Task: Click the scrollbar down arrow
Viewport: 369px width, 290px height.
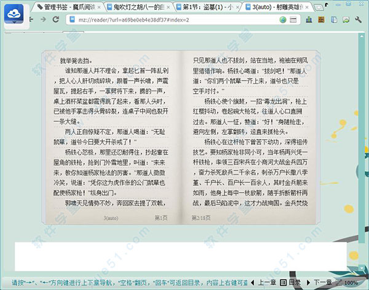Action: 362,268
